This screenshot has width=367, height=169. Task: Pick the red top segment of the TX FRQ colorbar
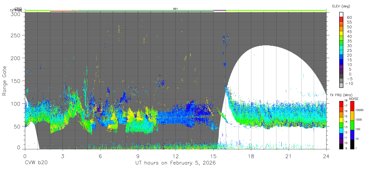tap(341, 104)
